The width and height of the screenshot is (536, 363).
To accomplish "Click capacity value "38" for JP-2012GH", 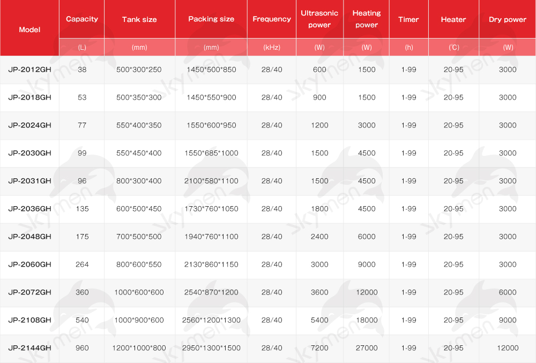I will coord(82,70).
